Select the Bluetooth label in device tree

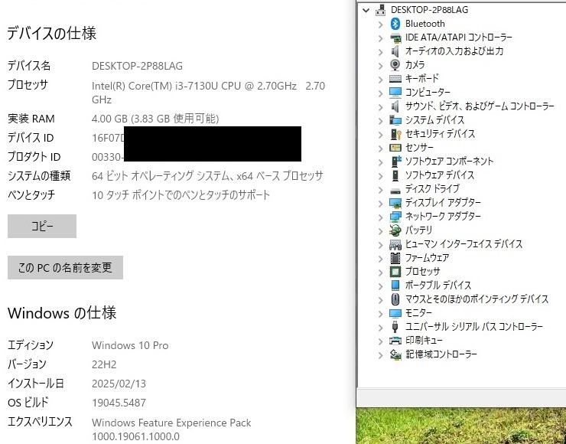(x=424, y=24)
